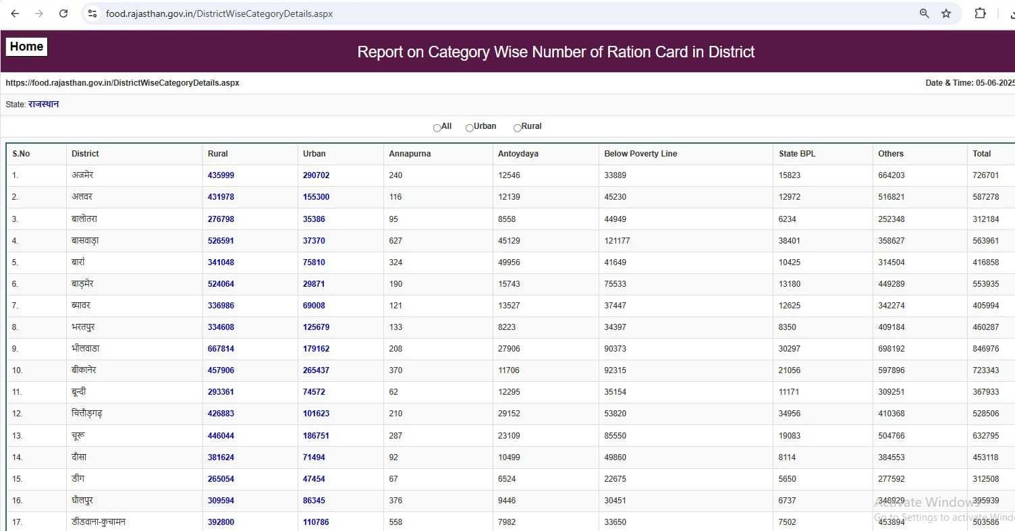Select the All radio button
This screenshot has width=1015, height=531.
437,128
